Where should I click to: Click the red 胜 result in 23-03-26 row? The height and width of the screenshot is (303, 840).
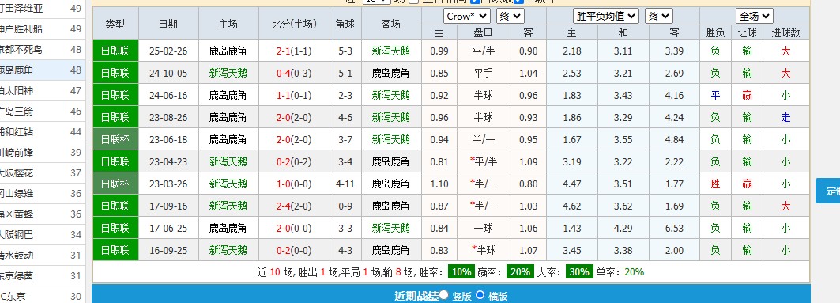[715, 184]
